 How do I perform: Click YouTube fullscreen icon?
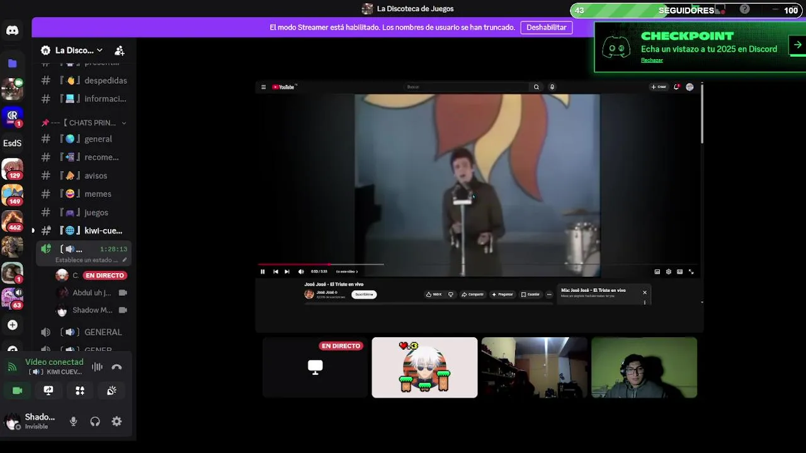coord(691,272)
